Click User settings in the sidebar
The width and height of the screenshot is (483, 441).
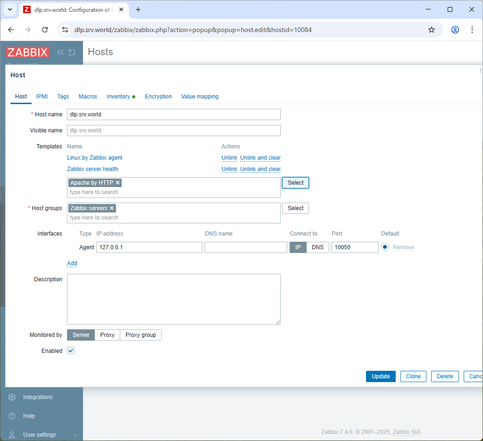(40, 435)
